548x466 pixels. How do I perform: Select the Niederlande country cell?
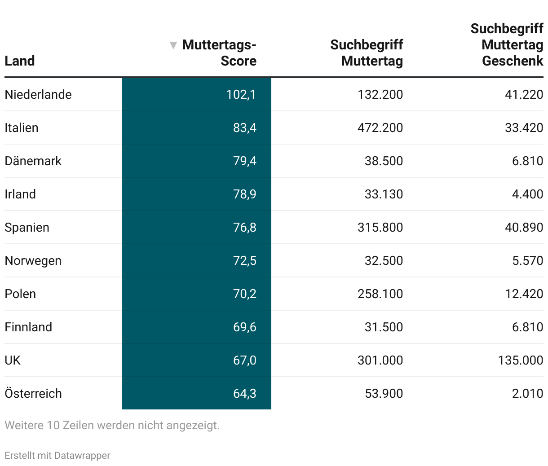click(x=38, y=94)
